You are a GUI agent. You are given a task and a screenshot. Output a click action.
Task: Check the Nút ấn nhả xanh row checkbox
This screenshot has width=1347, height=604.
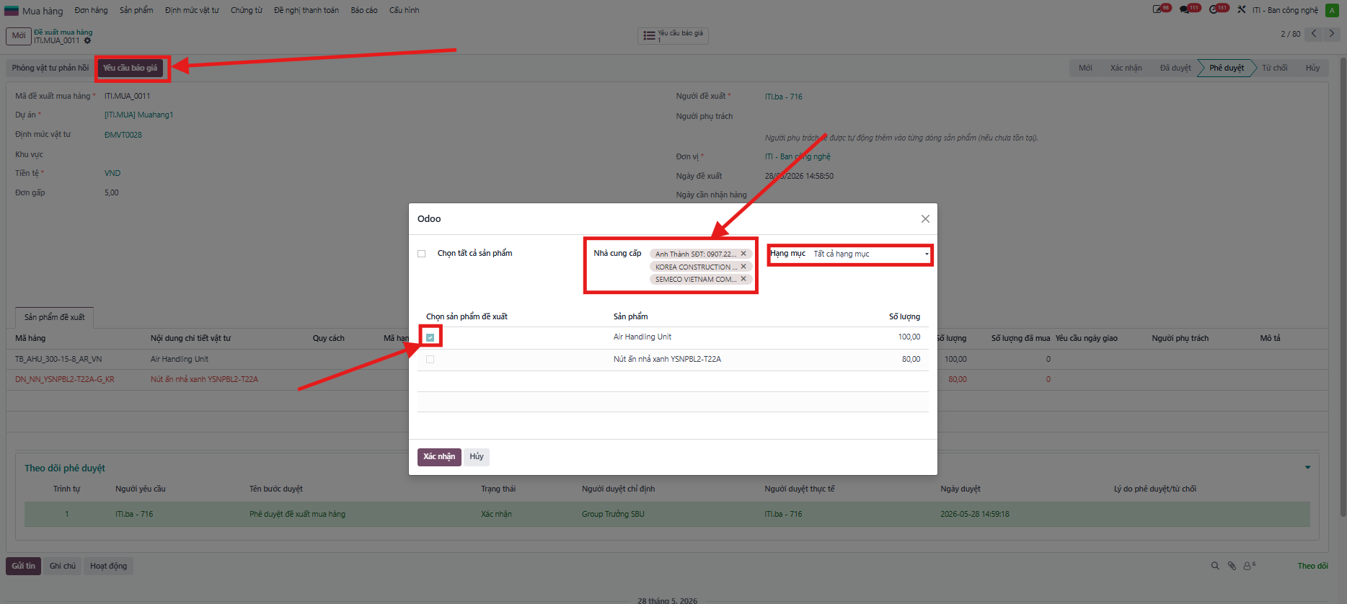pos(430,359)
